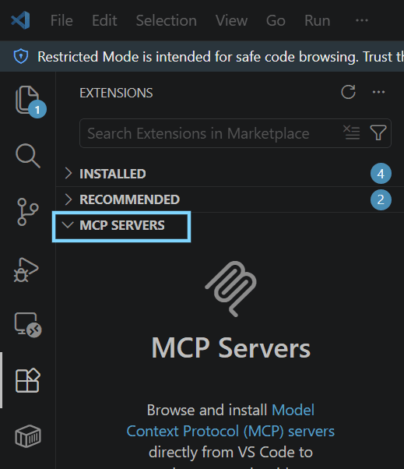
Task: Click the MCP Servers heading text
Action: click(230, 348)
